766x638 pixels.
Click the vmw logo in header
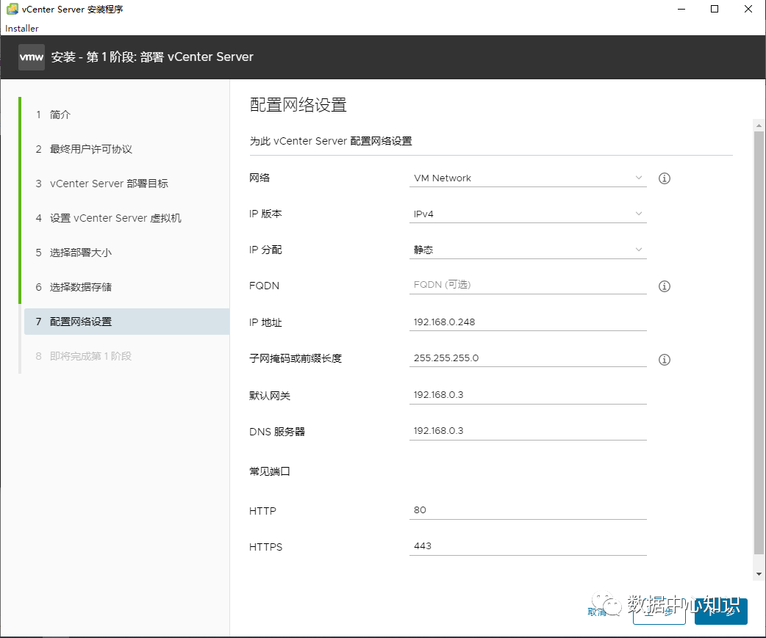tap(32, 57)
